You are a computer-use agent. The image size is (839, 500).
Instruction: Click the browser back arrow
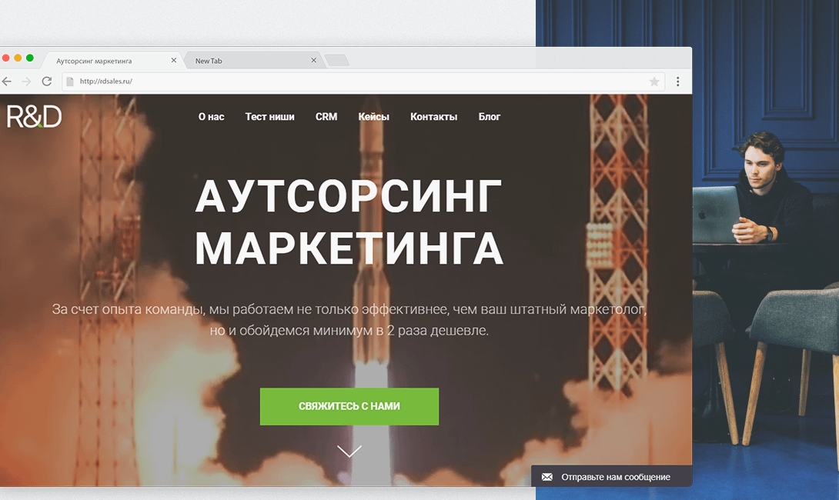6,82
